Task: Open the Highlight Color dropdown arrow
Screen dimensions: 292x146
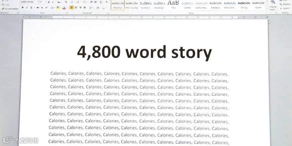Action: coord(61,8)
